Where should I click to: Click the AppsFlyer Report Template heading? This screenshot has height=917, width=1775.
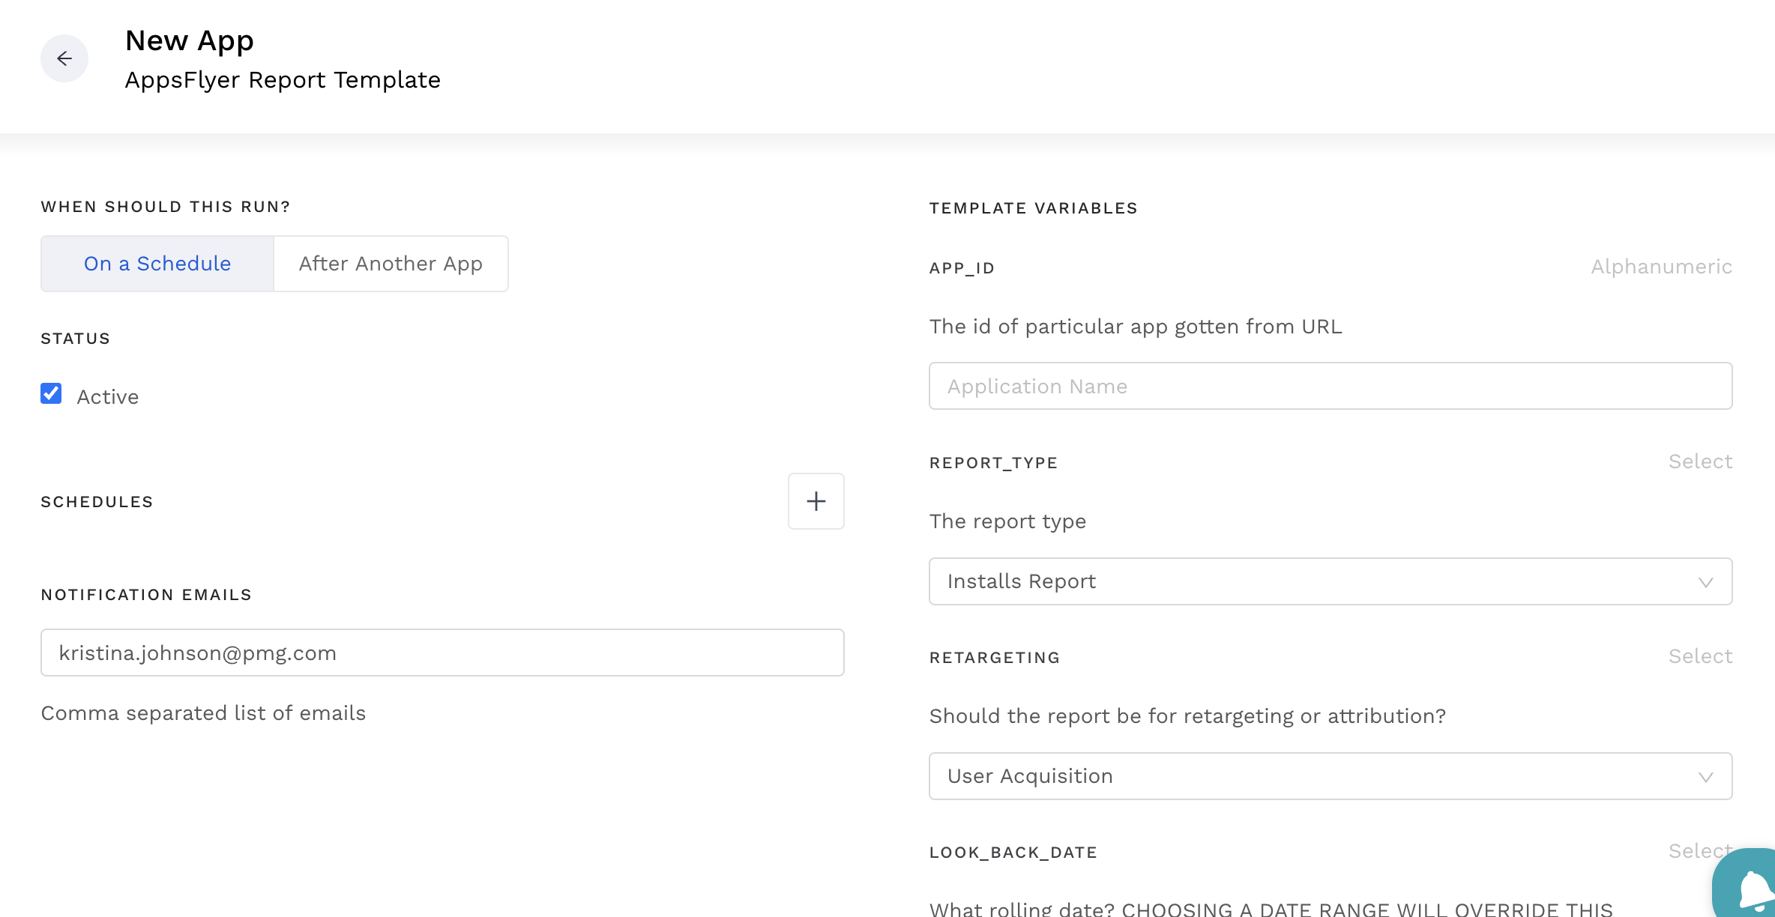pyautogui.click(x=283, y=79)
